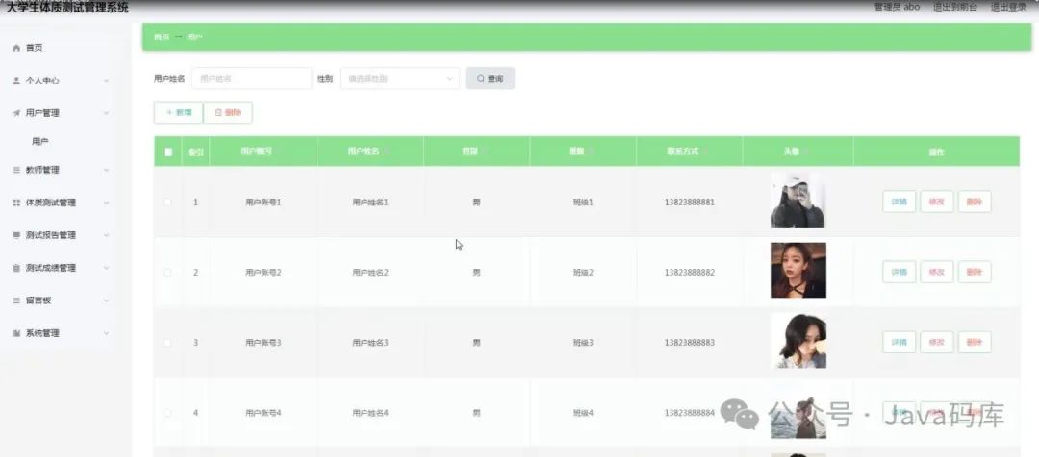Click 首页 in the breadcrumb
1039x457 pixels.
click(x=162, y=37)
